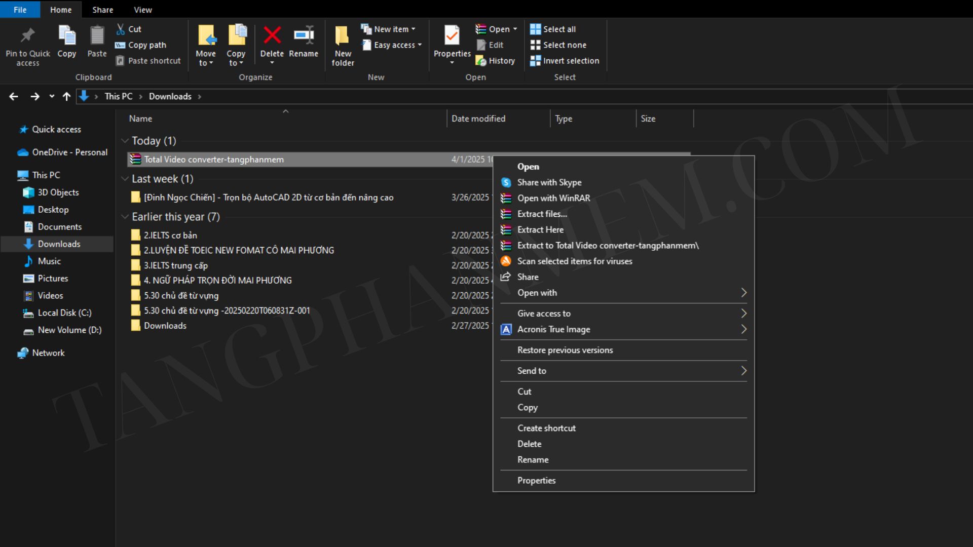This screenshot has height=547, width=973.
Task: Click the New folder icon
Action: point(343,36)
